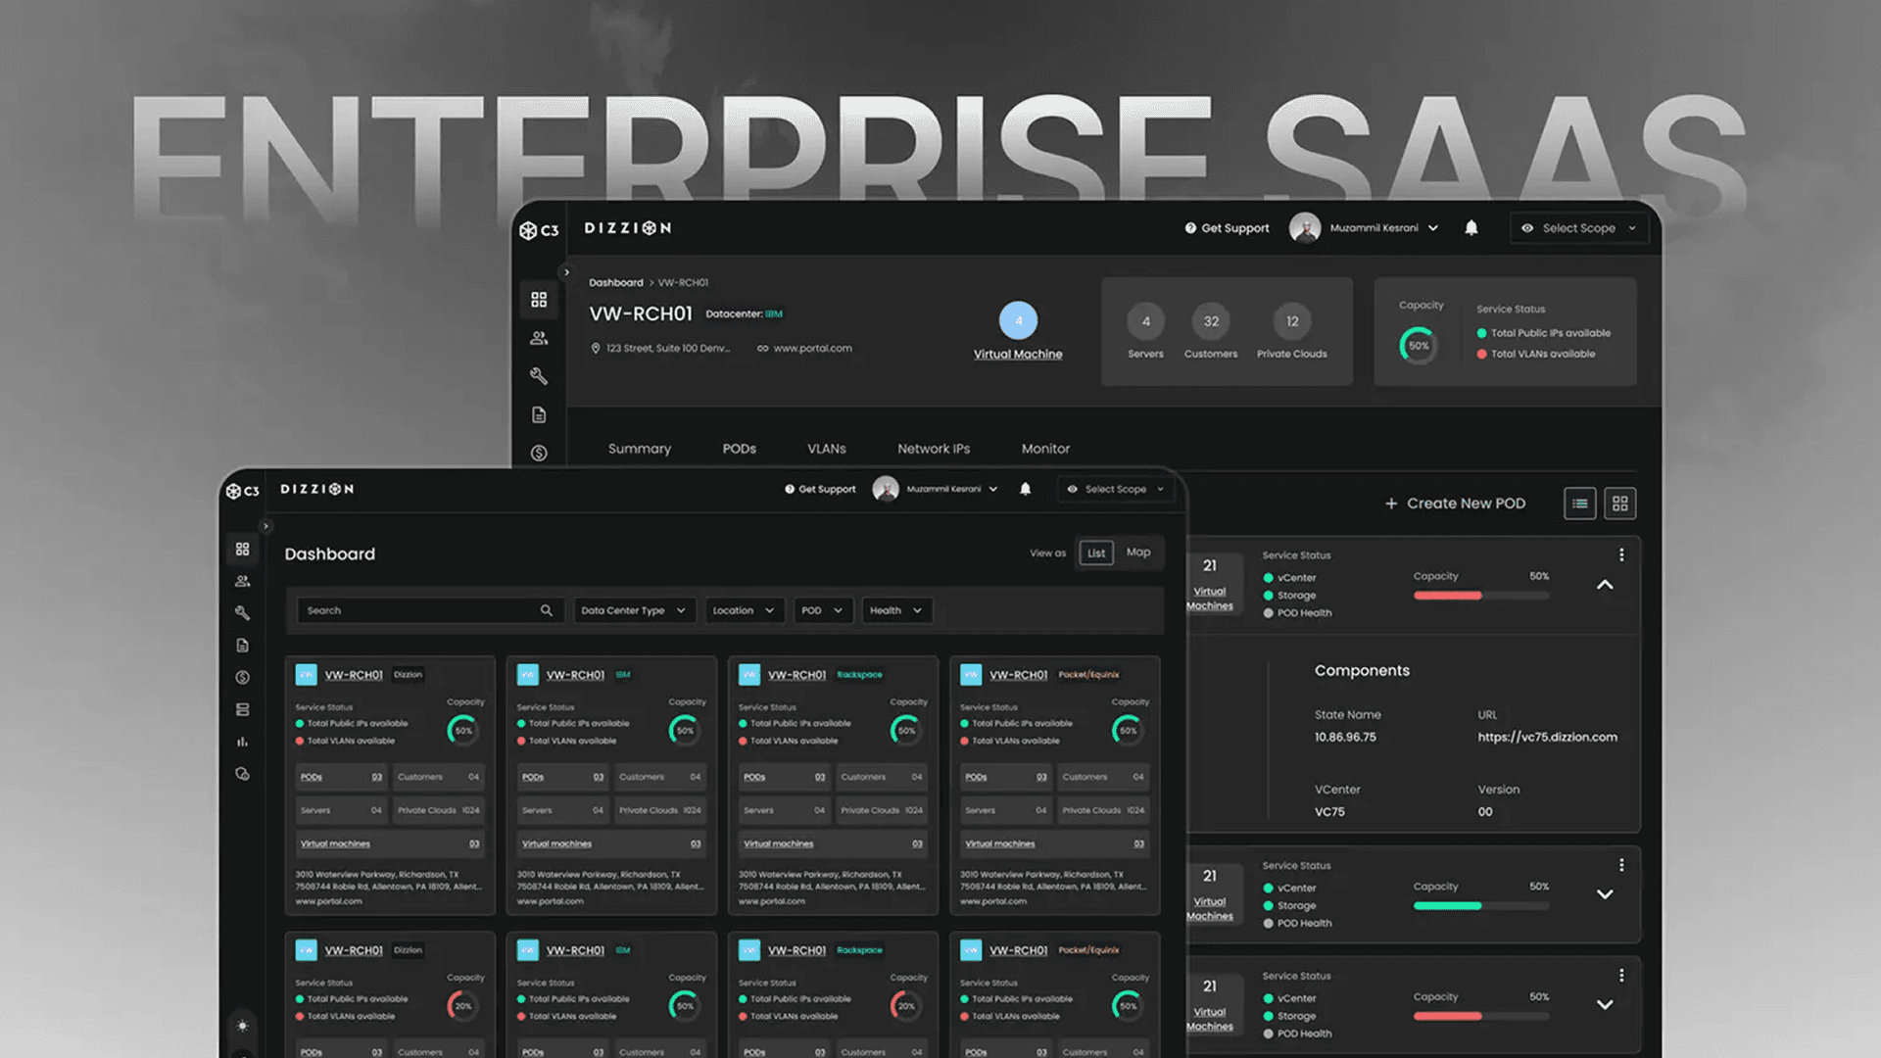
Task: Open the vc75.dizzion.com URL link
Action: [1547, 737]
